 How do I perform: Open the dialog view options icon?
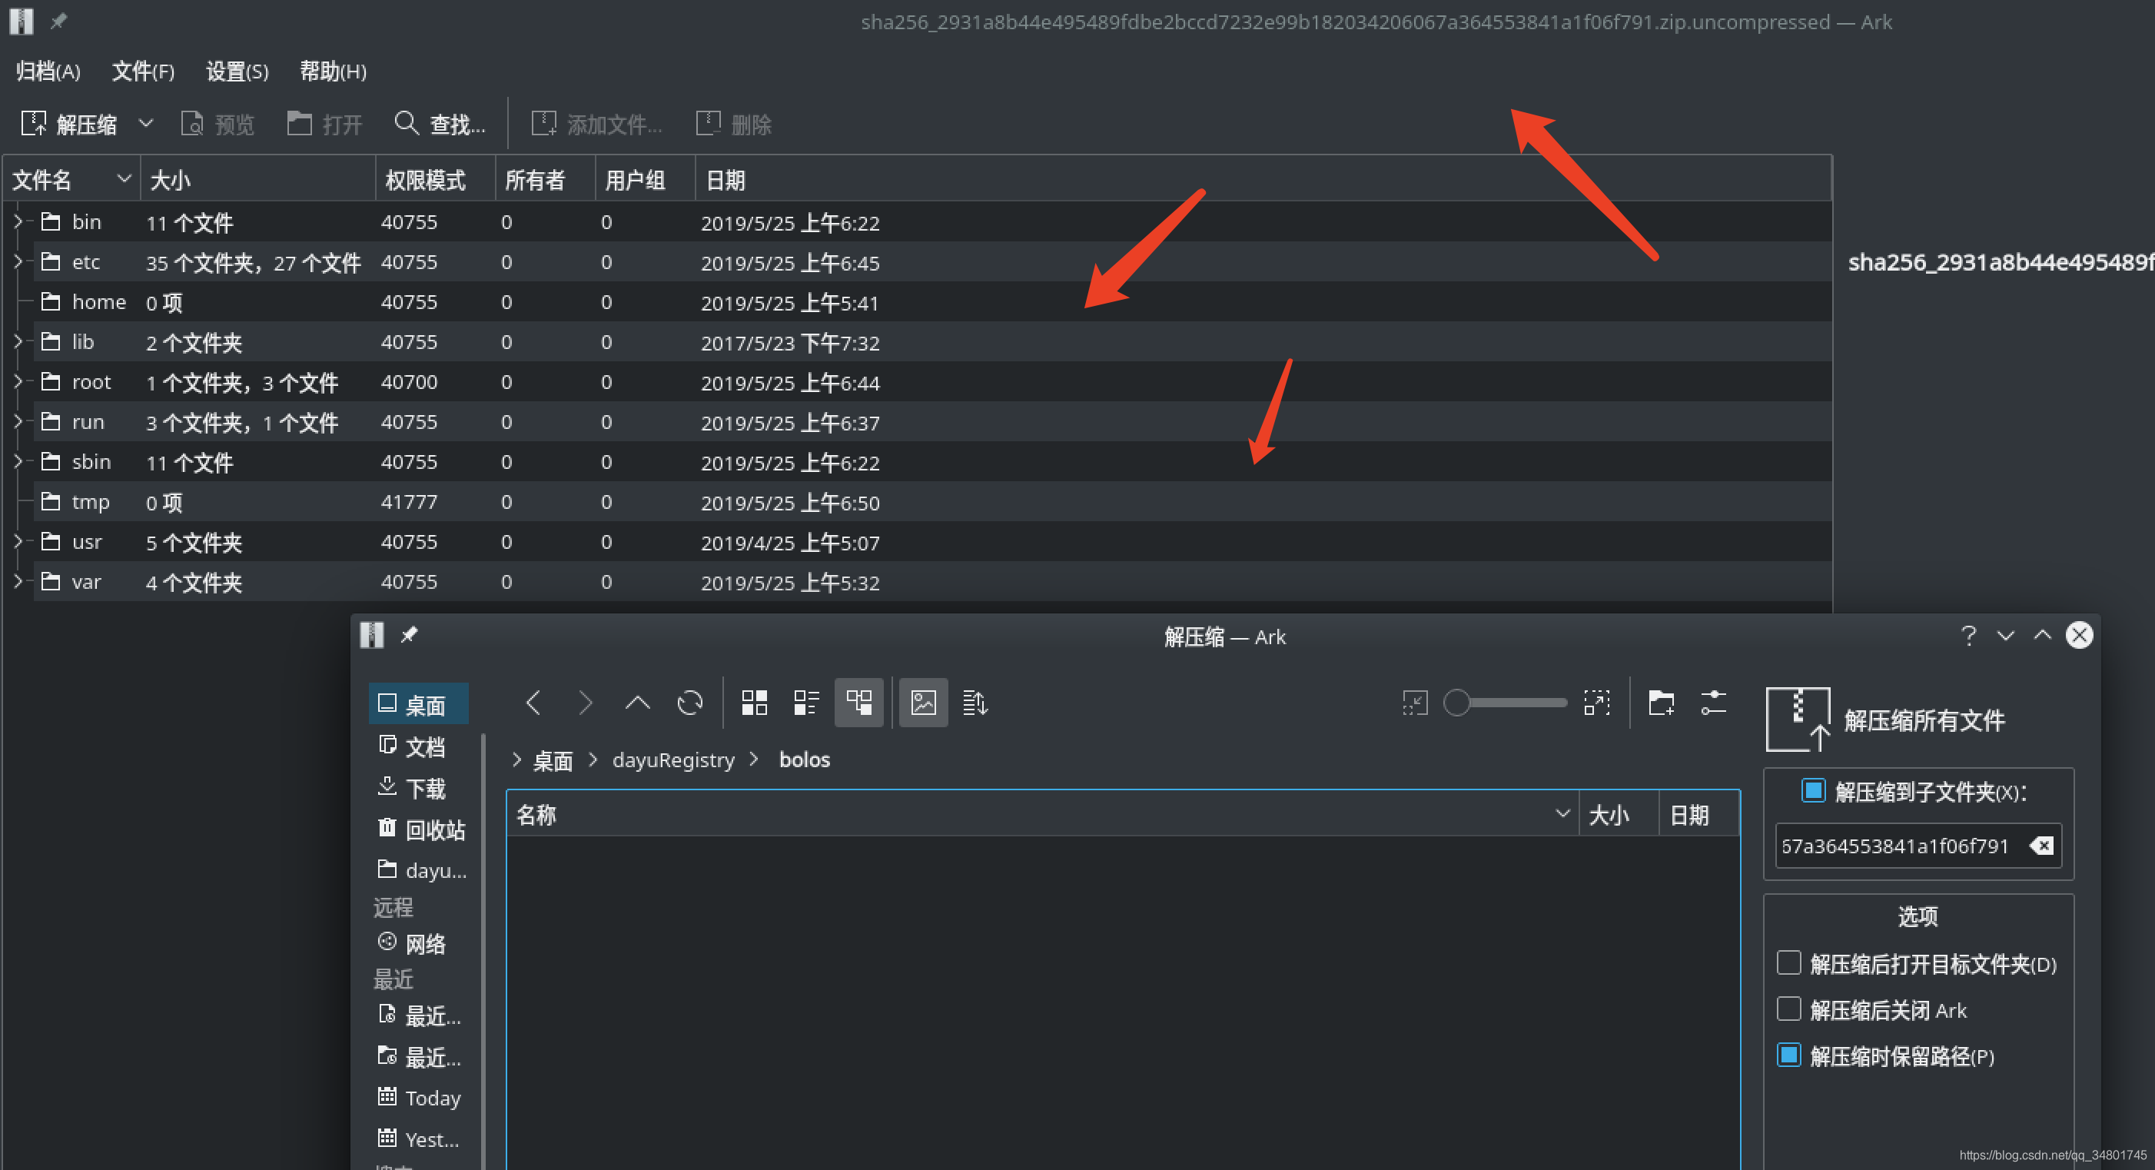1713,703
